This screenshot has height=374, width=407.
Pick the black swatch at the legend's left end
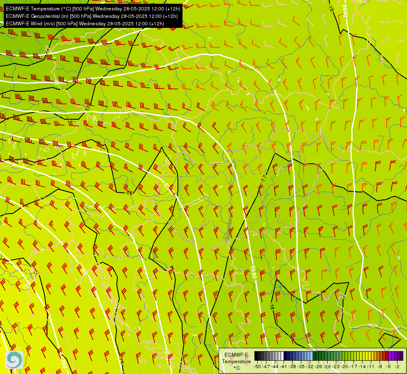click(256, 356)
